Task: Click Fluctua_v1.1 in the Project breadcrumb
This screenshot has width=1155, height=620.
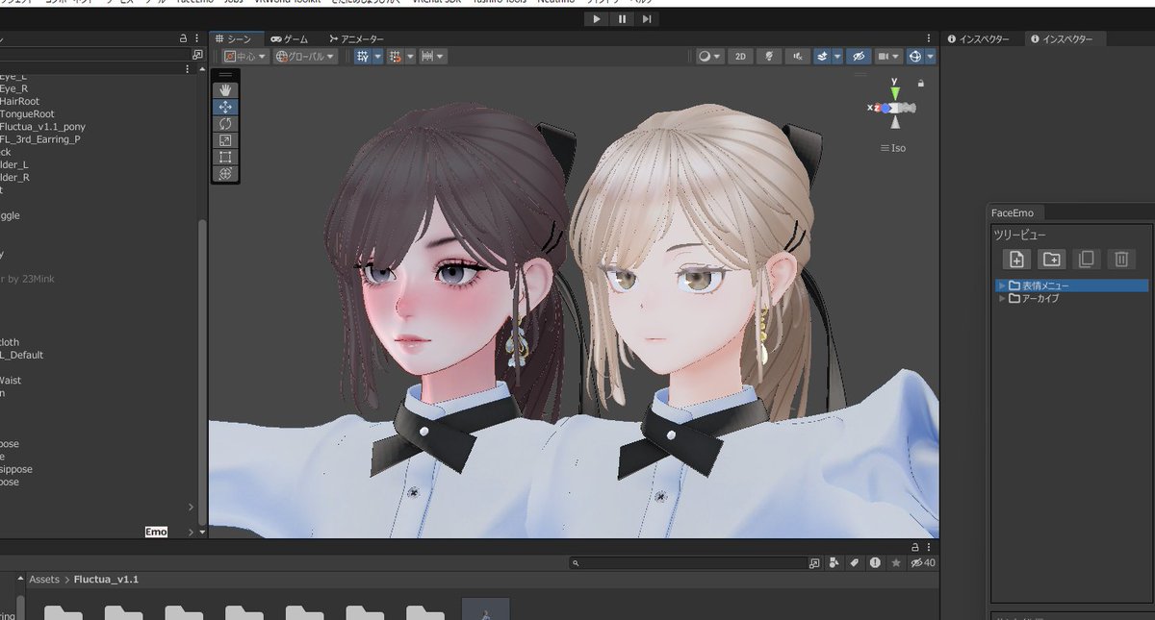Action: [x=106, y=580]
